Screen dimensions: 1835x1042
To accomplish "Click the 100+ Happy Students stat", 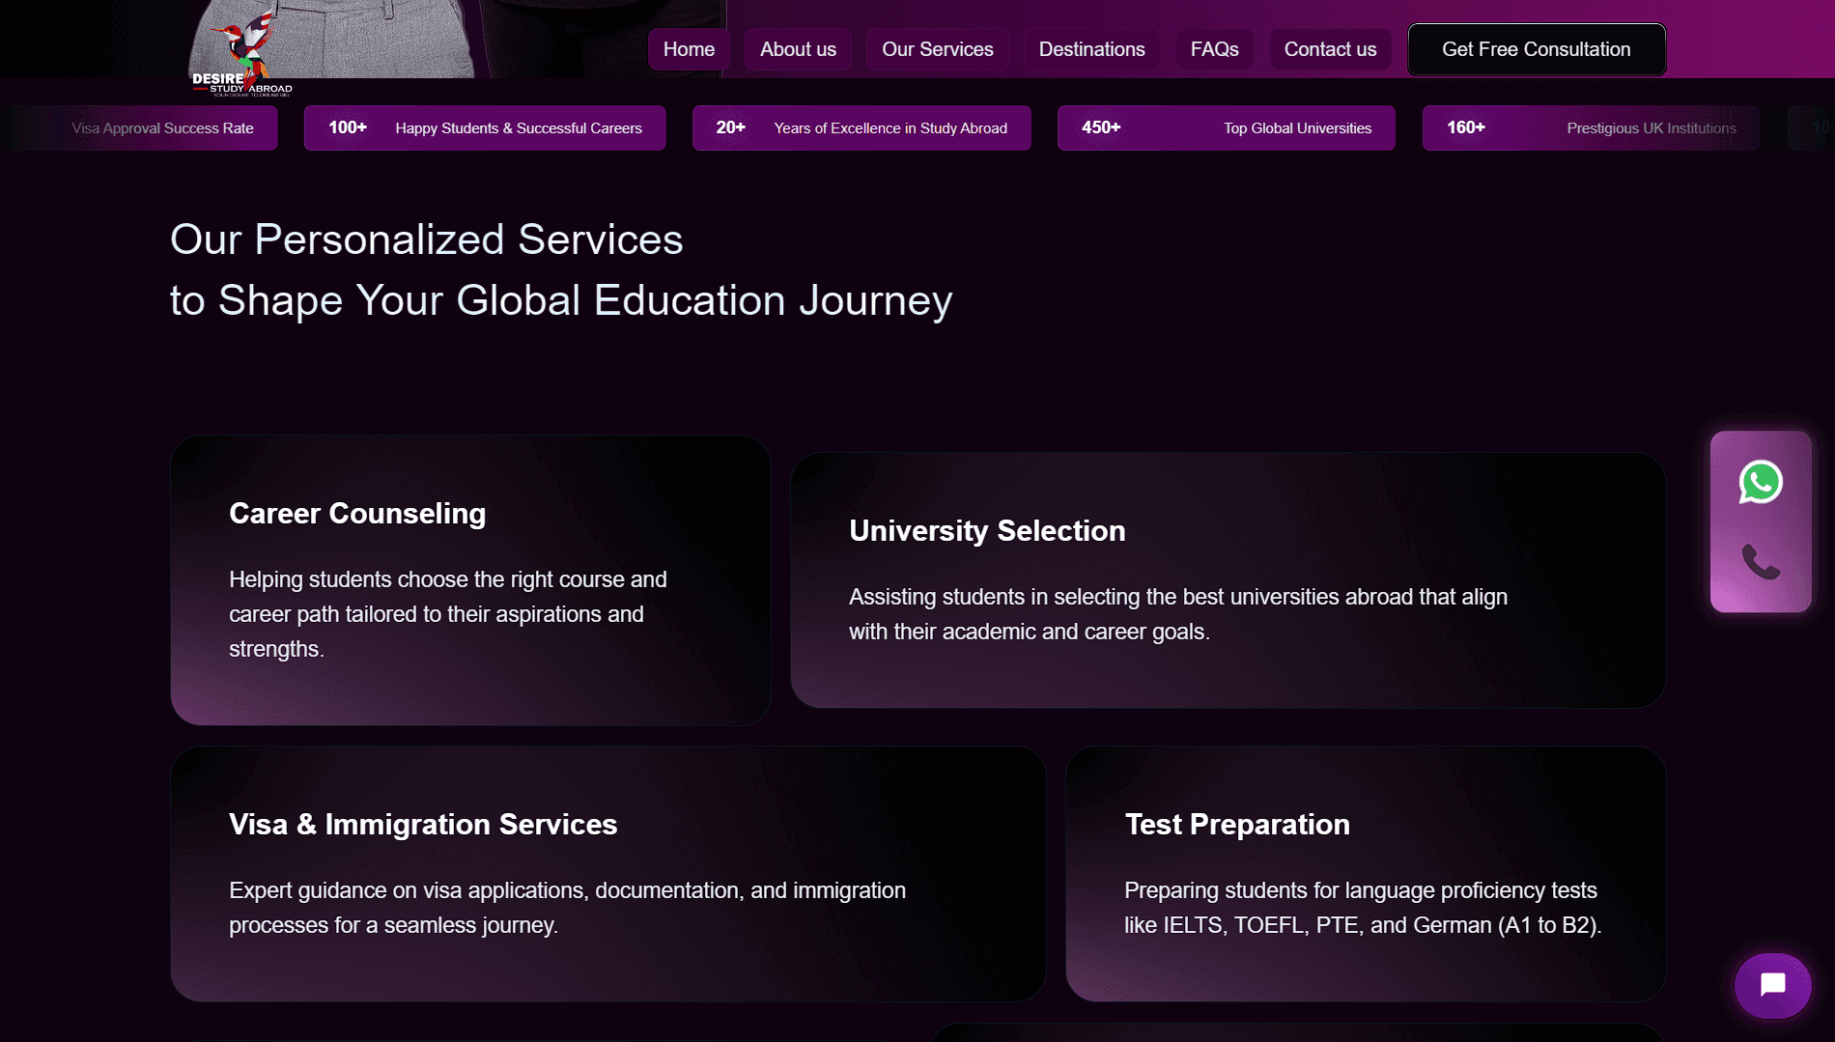I will (x=485, y=127).
